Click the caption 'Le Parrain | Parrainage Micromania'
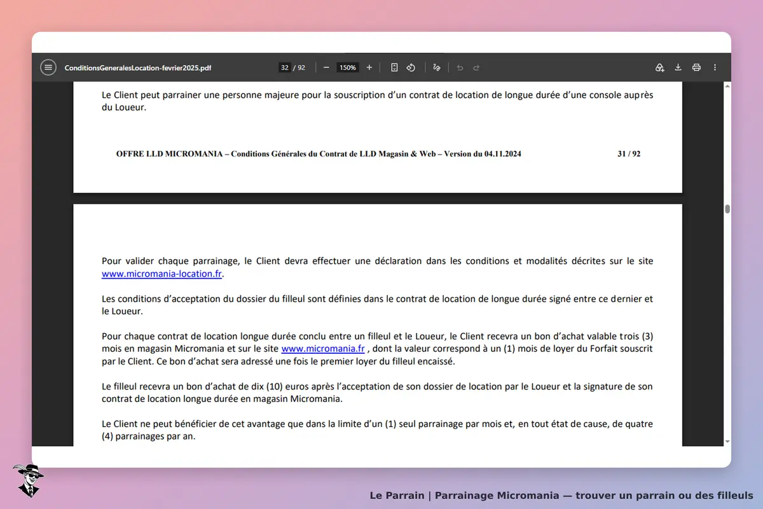 click(x=561, y=496)
